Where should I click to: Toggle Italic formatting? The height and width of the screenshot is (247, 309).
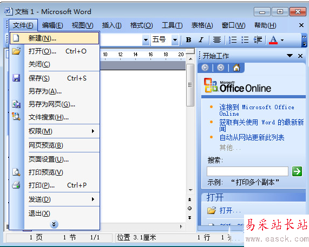pos(201,40)
